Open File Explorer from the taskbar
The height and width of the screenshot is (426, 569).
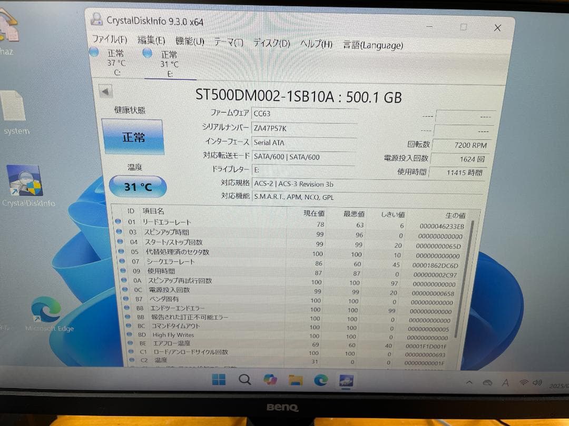(x=296, y=379)
